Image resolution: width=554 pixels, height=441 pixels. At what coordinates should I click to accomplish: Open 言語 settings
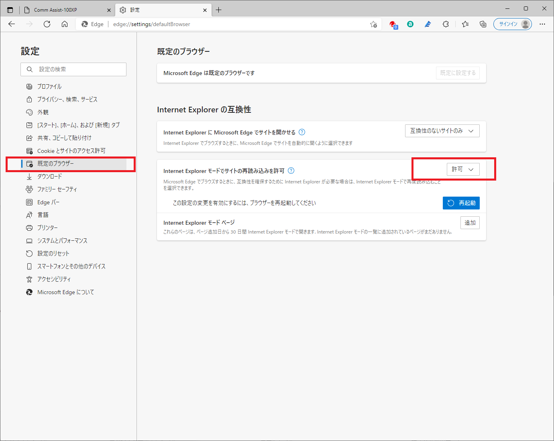(x=73, y=215)
